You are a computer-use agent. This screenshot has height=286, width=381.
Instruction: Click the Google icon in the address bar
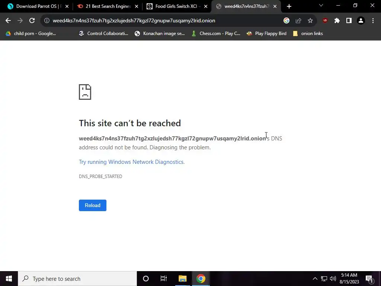pyautogui.click(x=286, y=21)
